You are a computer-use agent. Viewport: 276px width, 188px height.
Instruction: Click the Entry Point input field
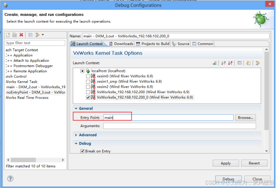coord(168,118)
